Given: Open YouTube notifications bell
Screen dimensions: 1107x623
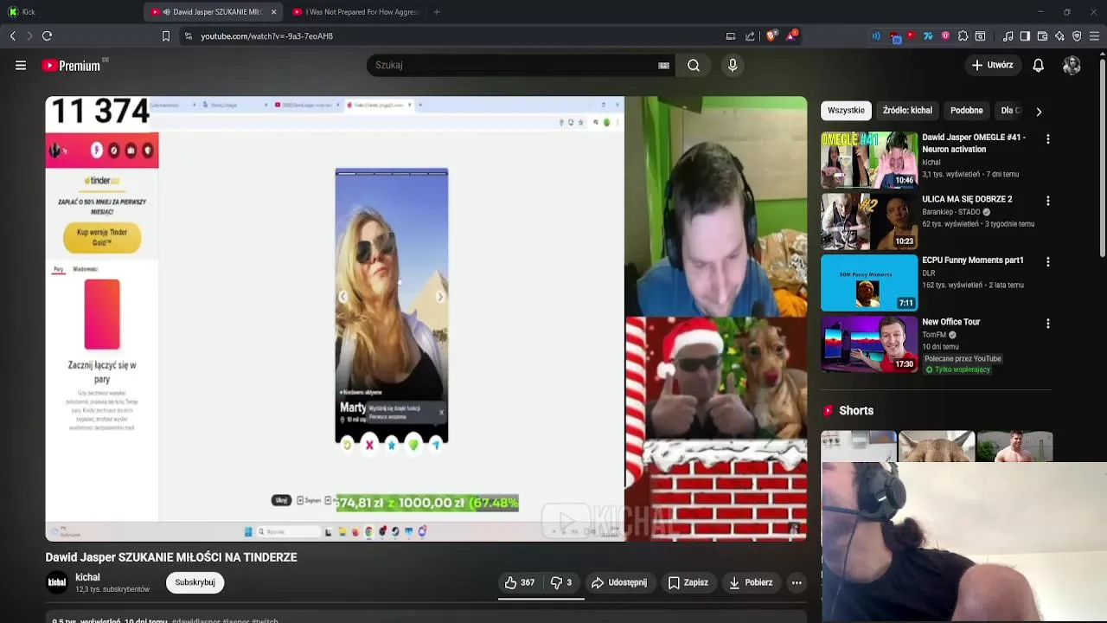Looking at the screenshot, I should 1039,66.
